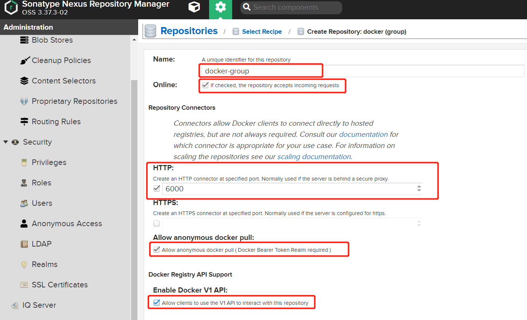527x320 pixels.
Task: Open LDAP under Security
Action: click(x=42, y=244)
